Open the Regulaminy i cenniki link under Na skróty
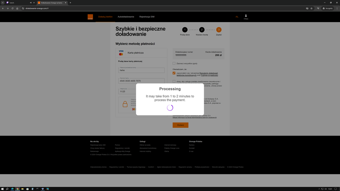 coord(122,148)
